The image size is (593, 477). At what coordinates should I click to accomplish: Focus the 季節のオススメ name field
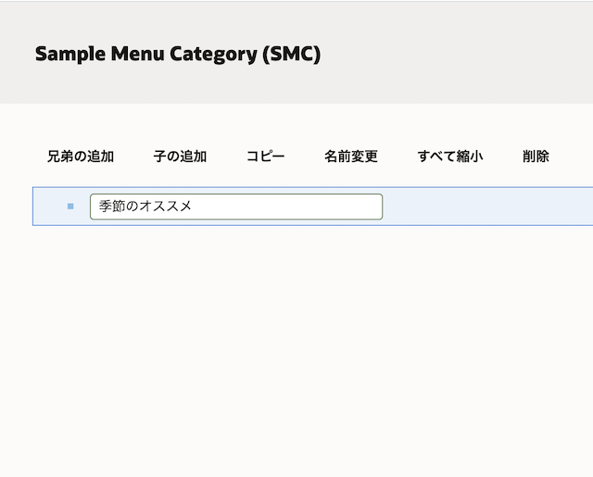[x=235, y=207]
